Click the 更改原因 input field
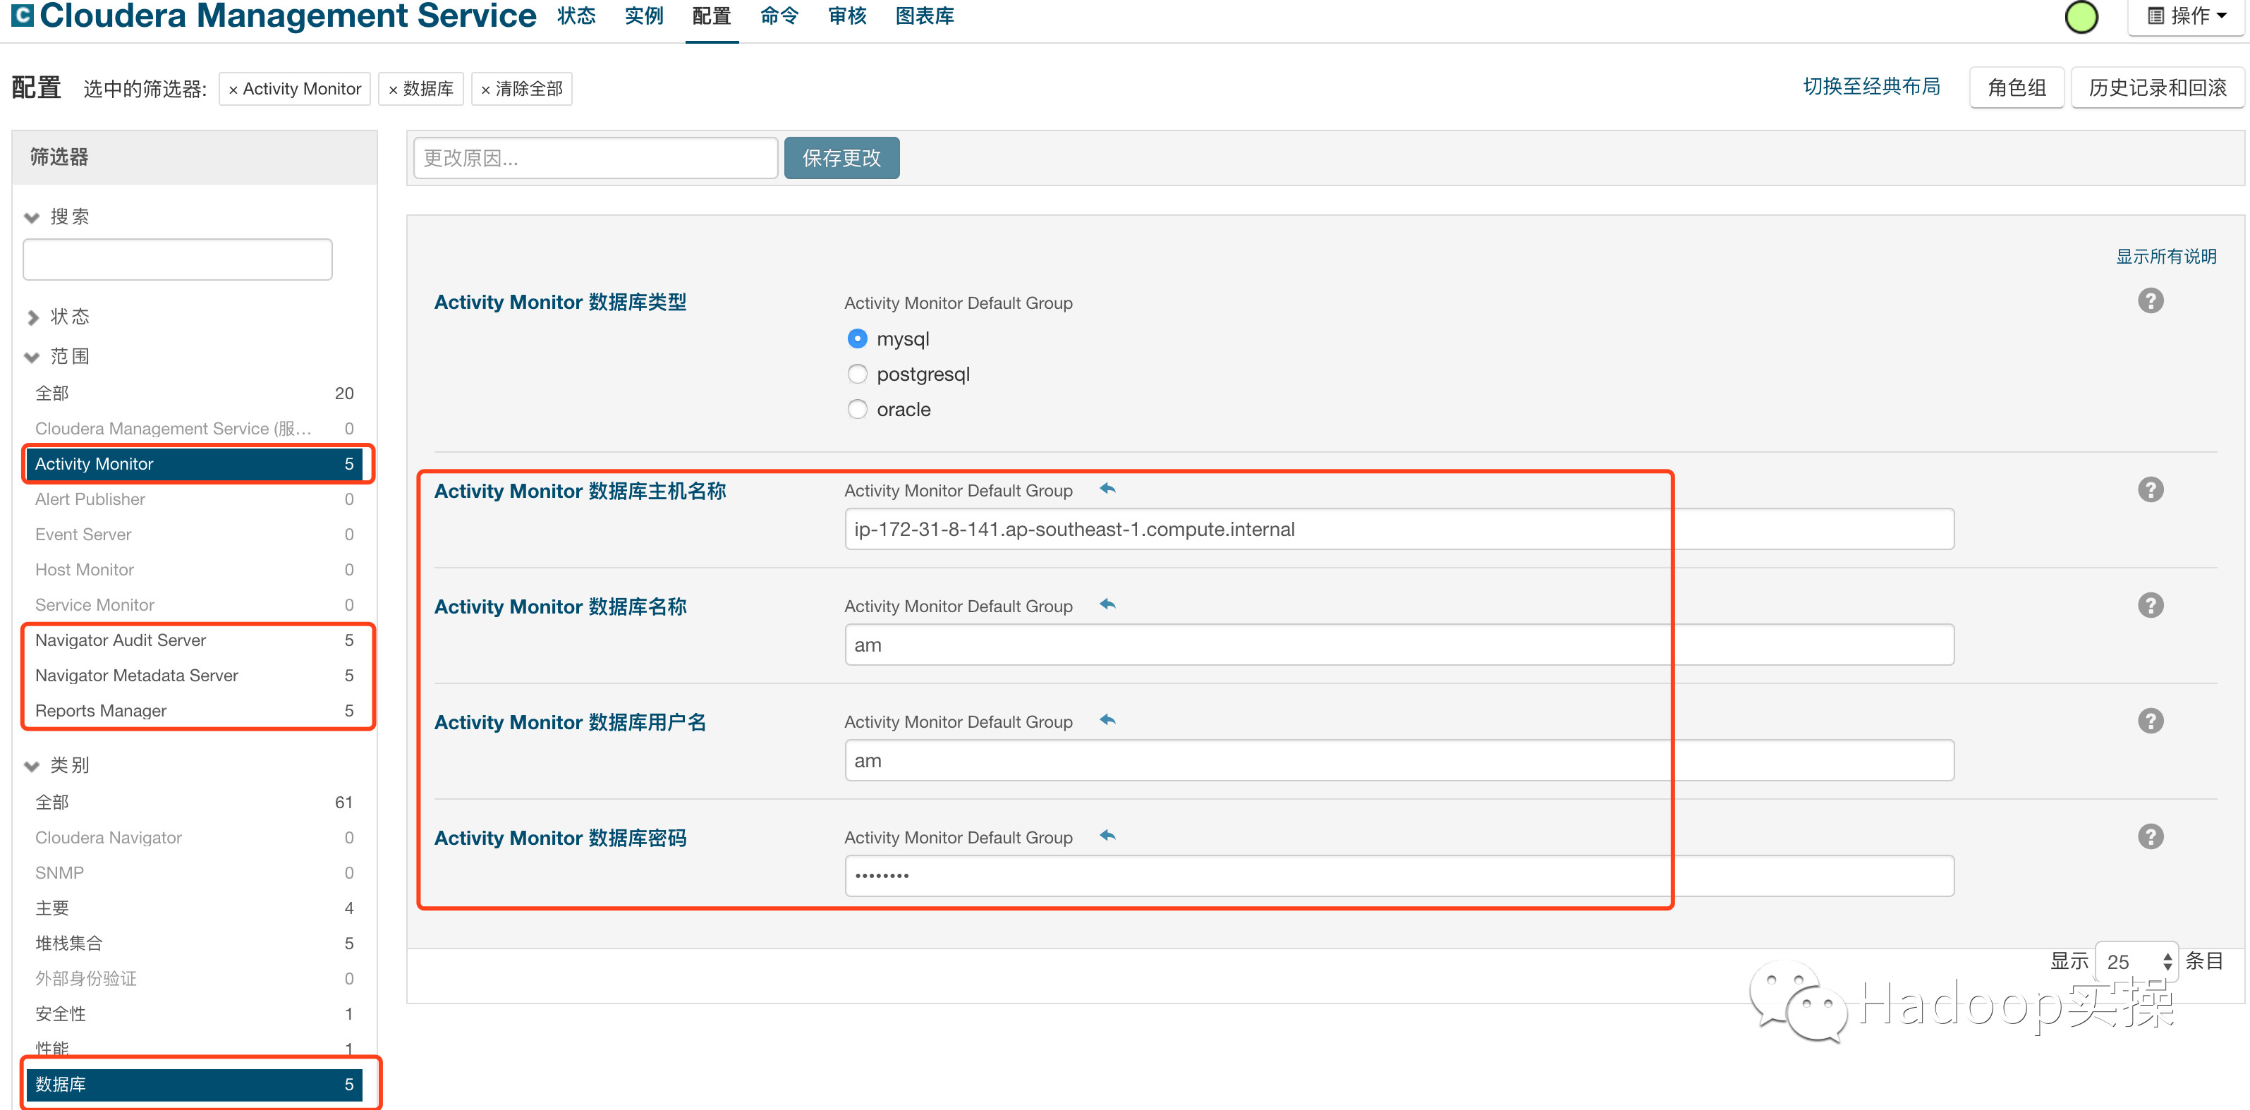 click(x=596, y=158)
